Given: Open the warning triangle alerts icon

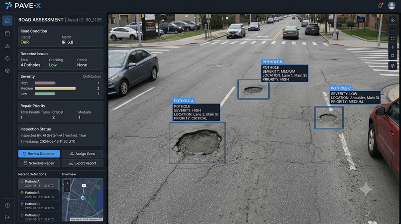Looking at the screenshot, I should click(7, 46).
